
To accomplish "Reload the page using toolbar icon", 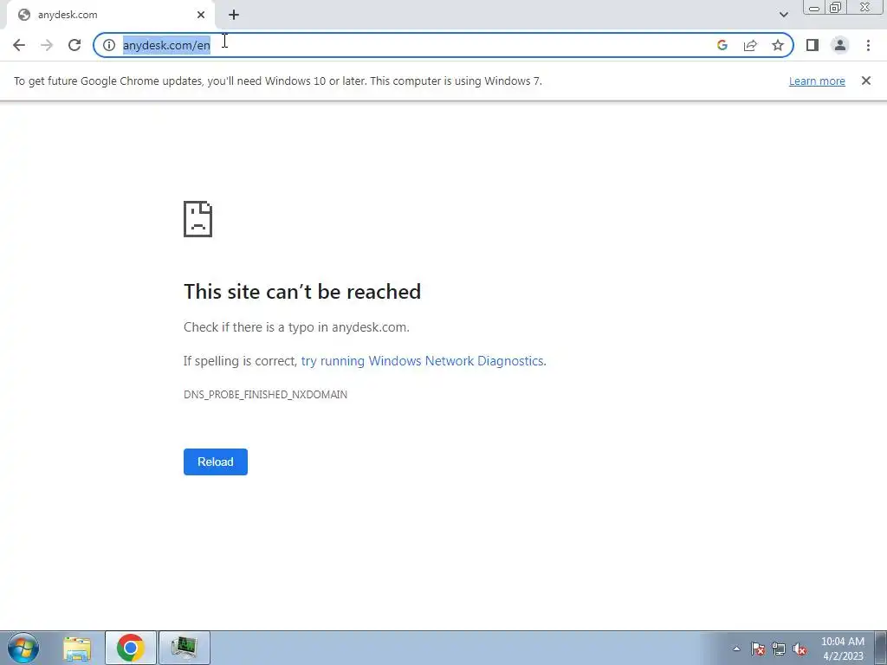I will coord(74,45).
